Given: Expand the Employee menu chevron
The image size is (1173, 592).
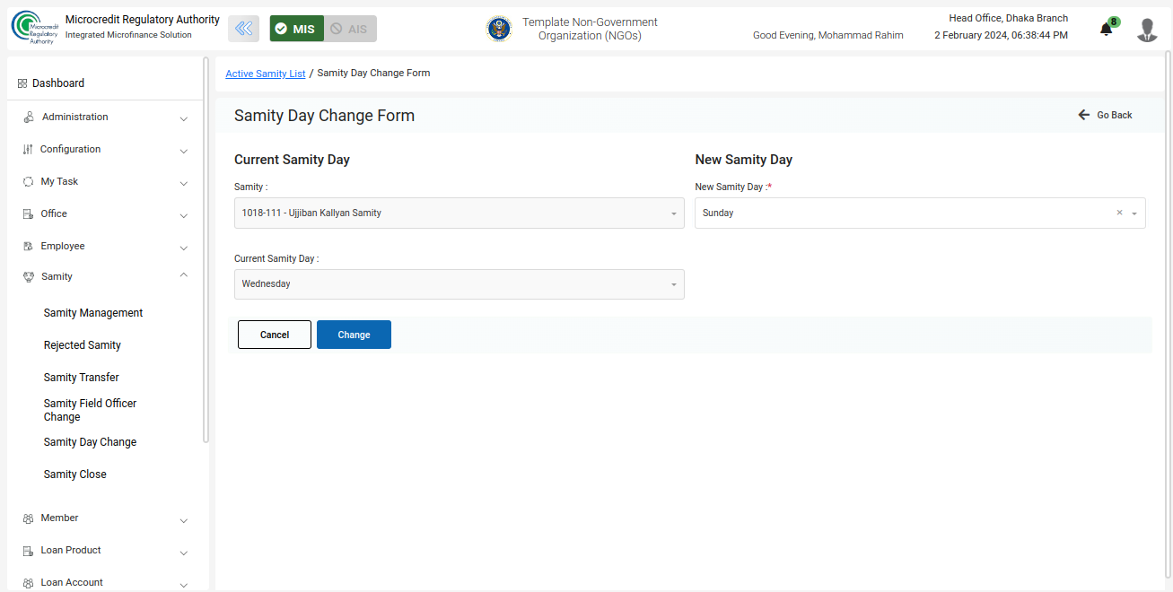Looking at the screenshot, I should (184, 248).
